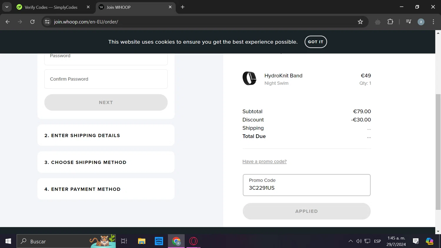View site information icon in address bar

[47, 22]
